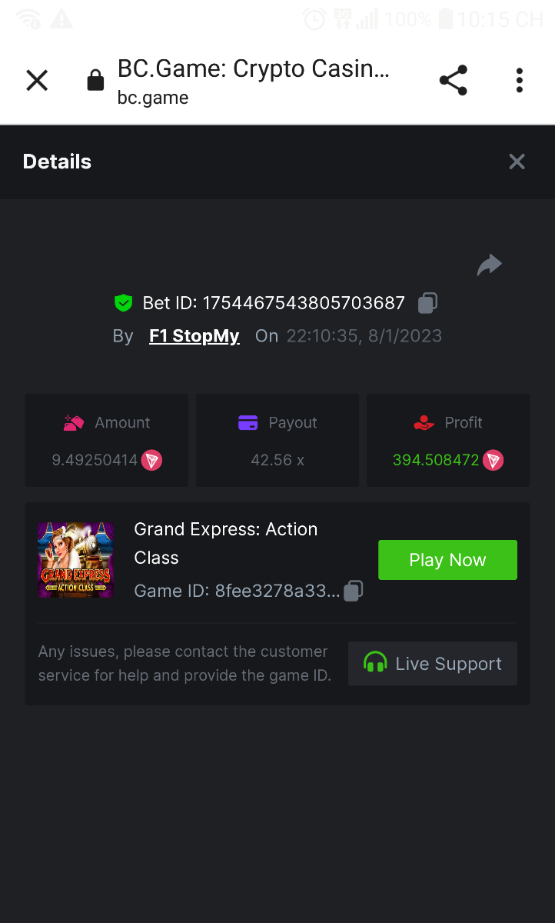This screenshot has height=923, width=555.
Task: Contact Live Support
Action: click(432, 664)
